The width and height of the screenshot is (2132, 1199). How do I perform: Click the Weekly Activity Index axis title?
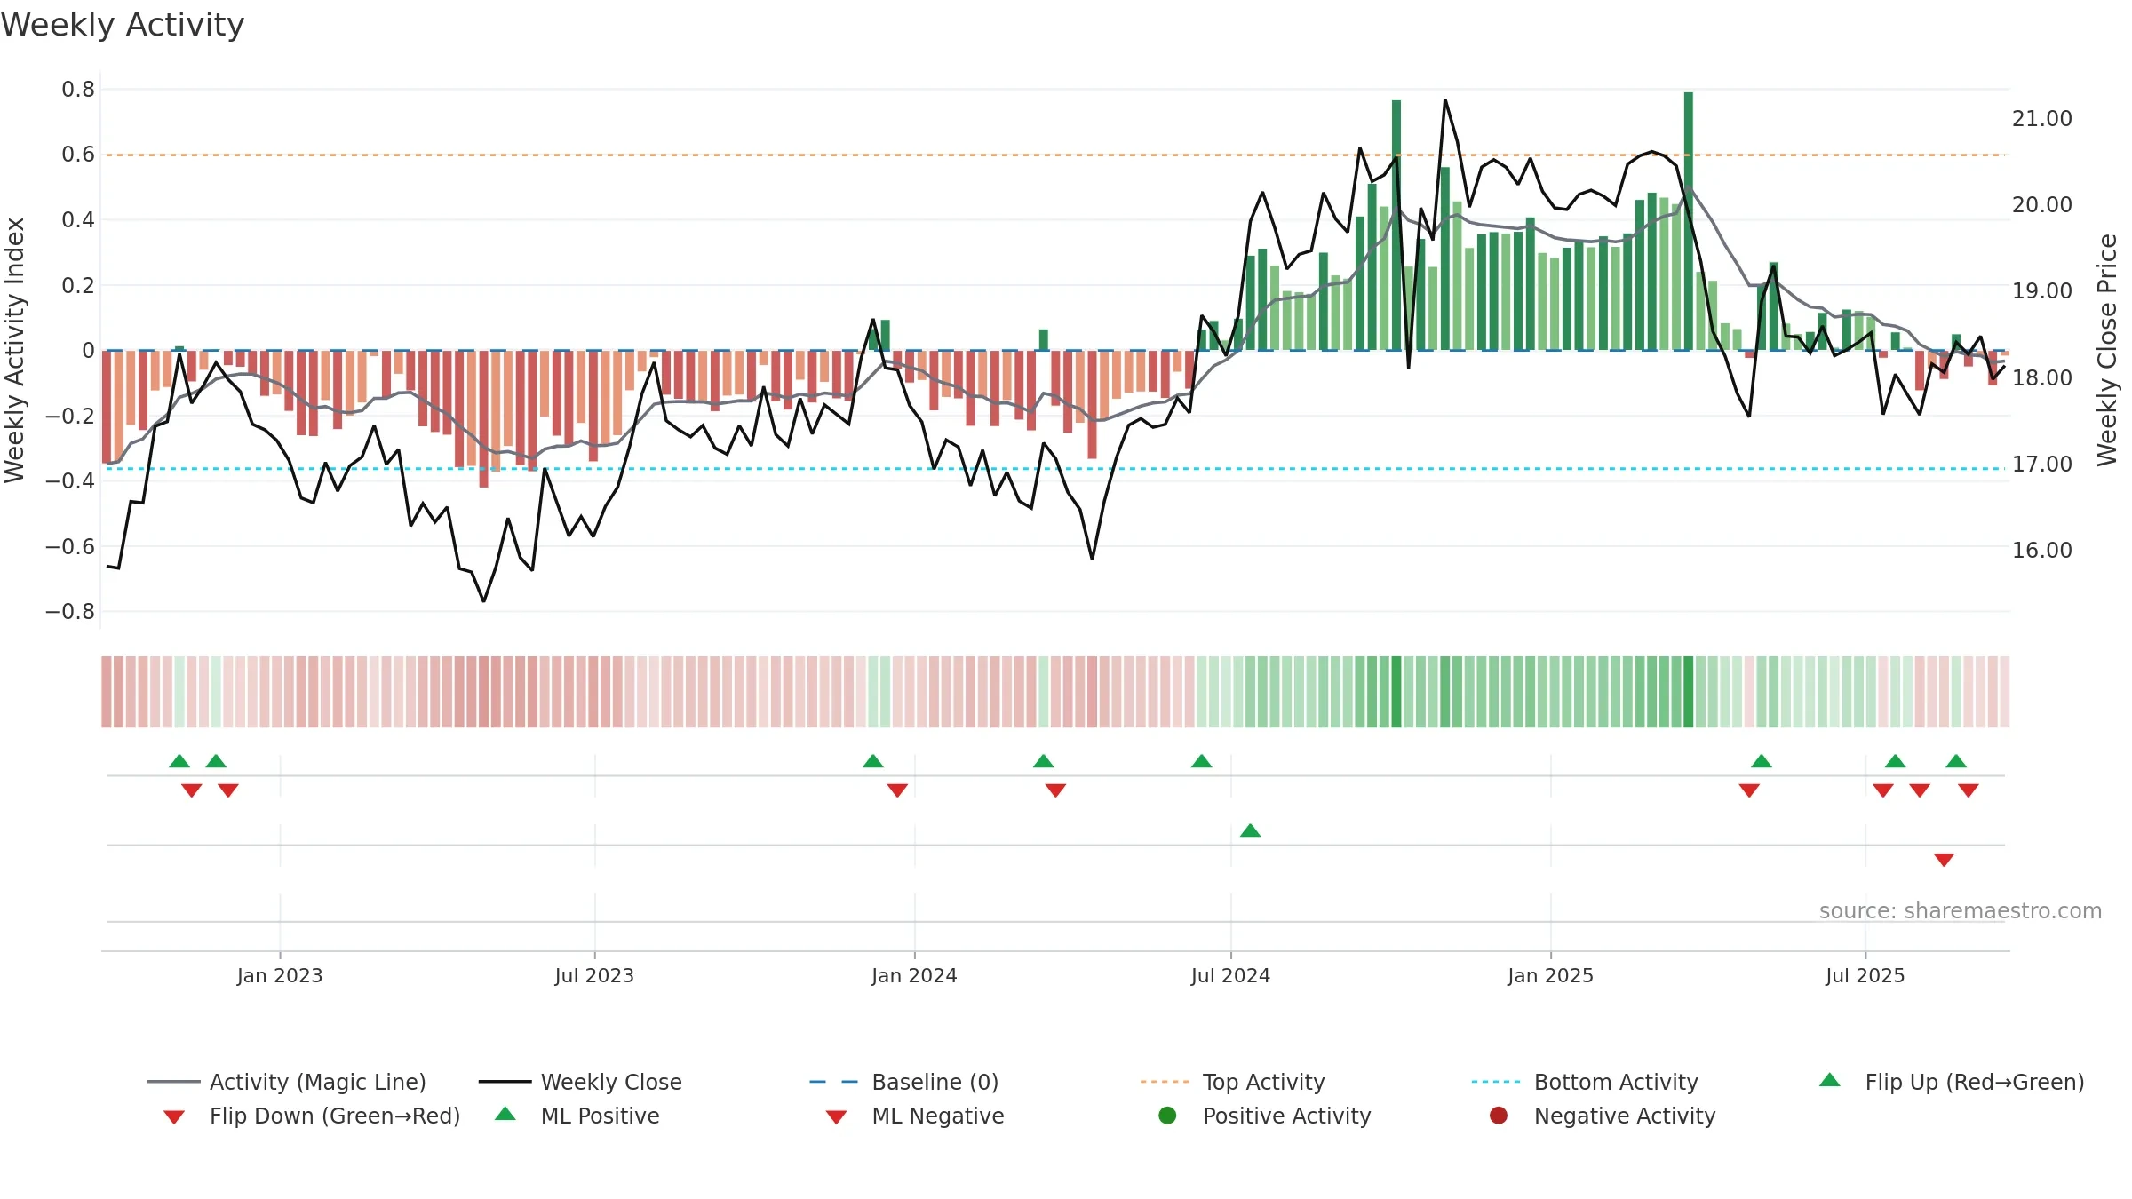15,350
